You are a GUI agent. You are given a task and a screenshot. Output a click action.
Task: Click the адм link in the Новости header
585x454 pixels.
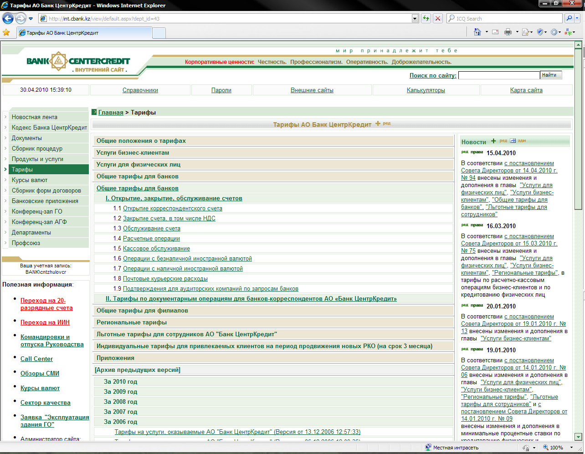tap(522, 141)
